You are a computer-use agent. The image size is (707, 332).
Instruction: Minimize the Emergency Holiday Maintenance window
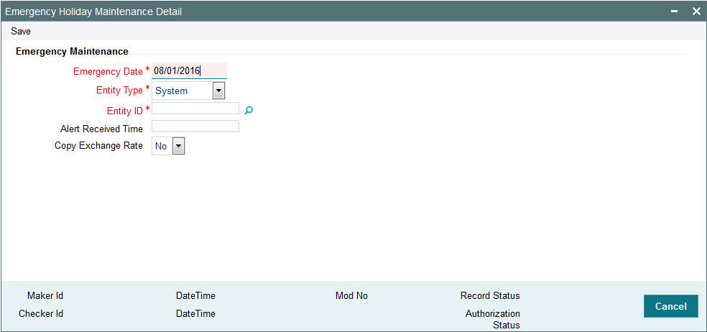coord(674,11)
